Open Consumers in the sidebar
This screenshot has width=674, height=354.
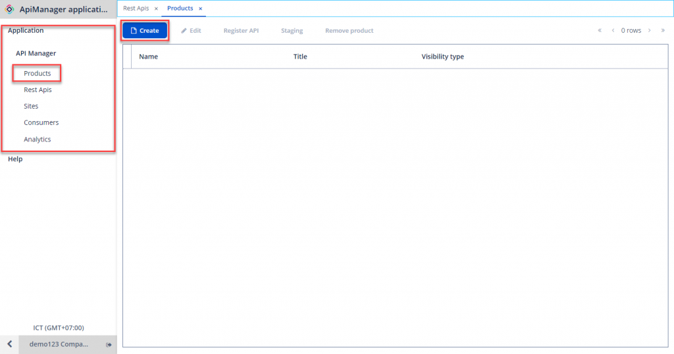click(x=41, y=123)
